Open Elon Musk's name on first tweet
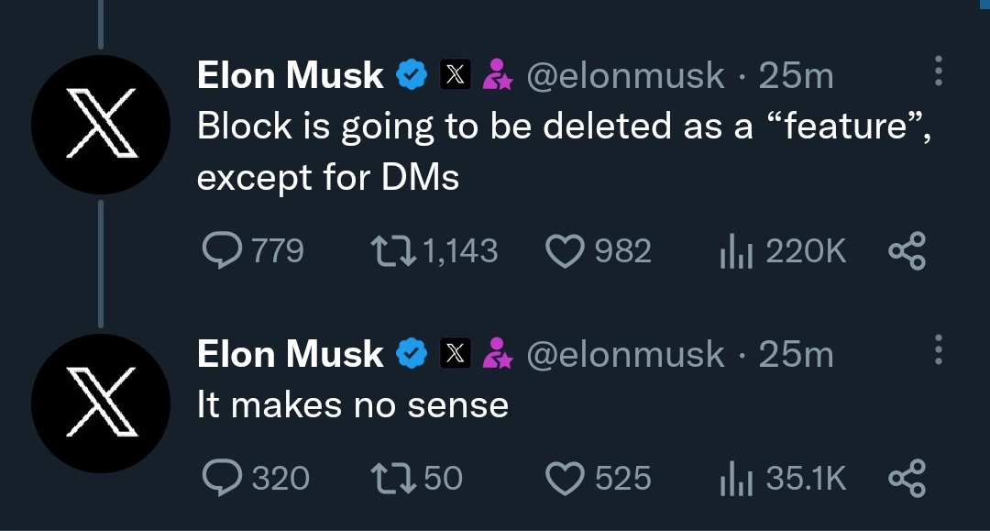 (291, 75)
